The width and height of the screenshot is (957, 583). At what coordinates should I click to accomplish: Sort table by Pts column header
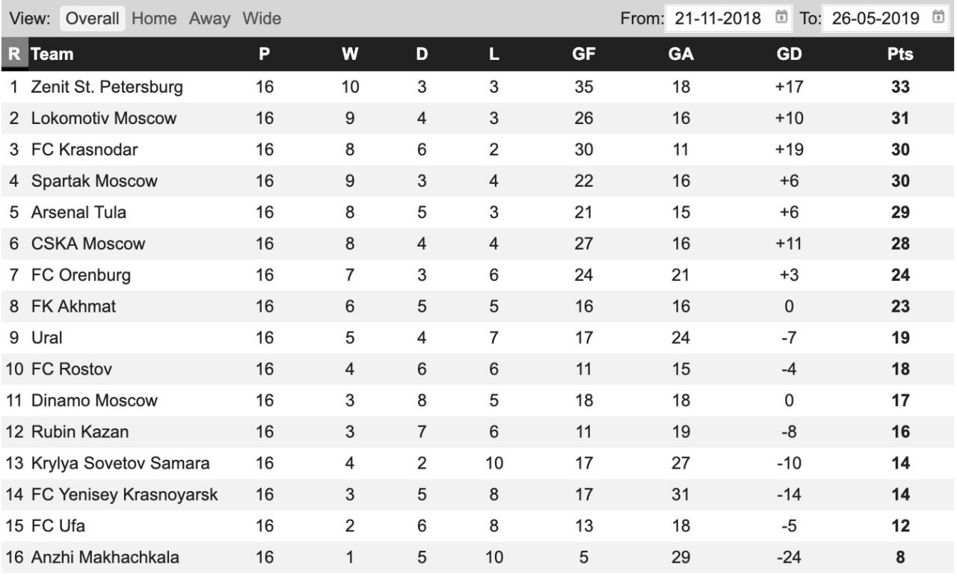click(900, 55)
